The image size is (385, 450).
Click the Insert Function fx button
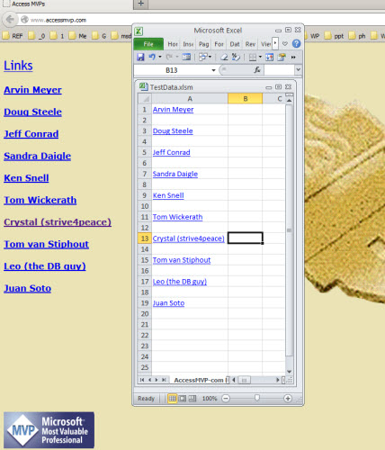(x=257, y=70)
